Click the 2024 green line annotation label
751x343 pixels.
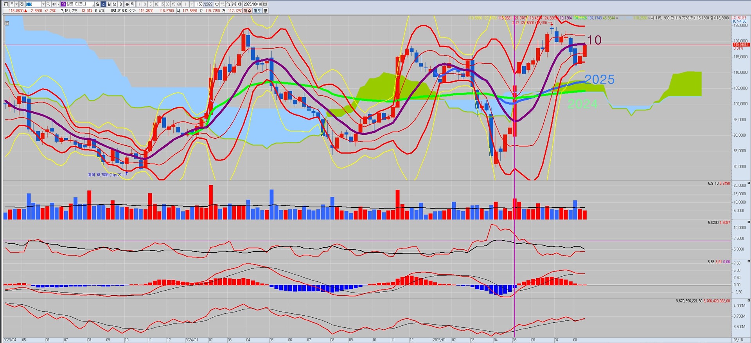[x=582, y=104]
